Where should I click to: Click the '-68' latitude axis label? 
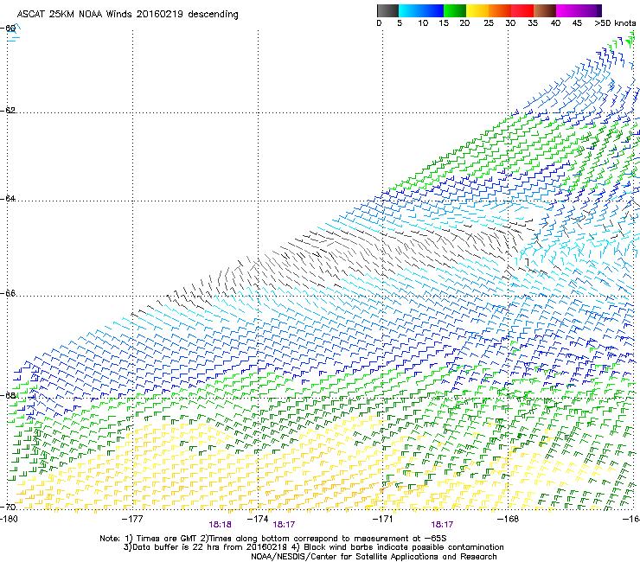[x=8, y=395]
